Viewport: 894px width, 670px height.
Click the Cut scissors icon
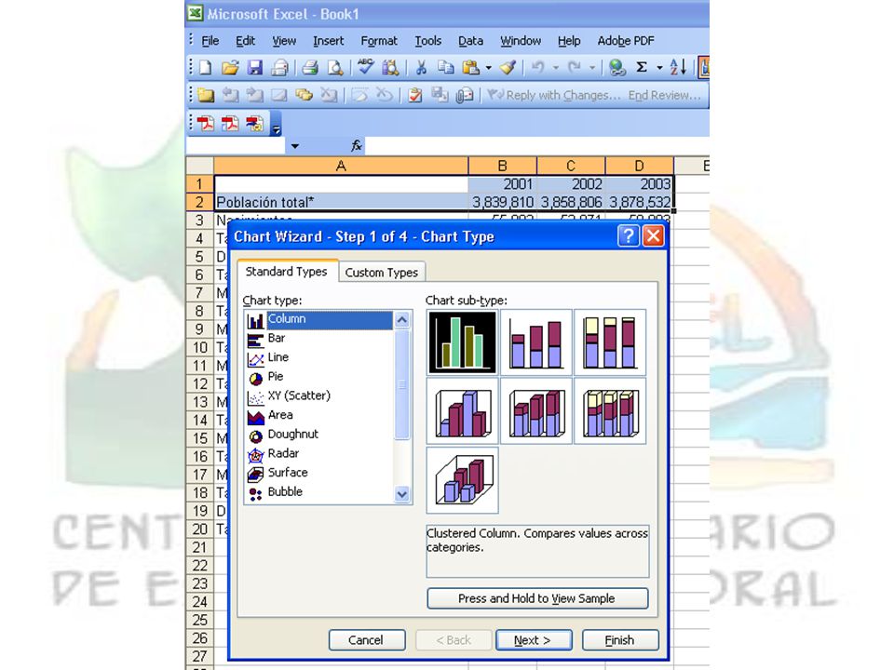421,68
